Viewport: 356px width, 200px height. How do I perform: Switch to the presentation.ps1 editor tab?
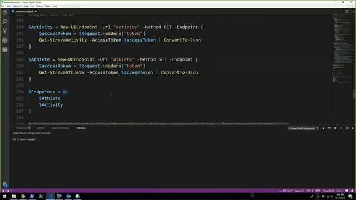pos(24,11)
